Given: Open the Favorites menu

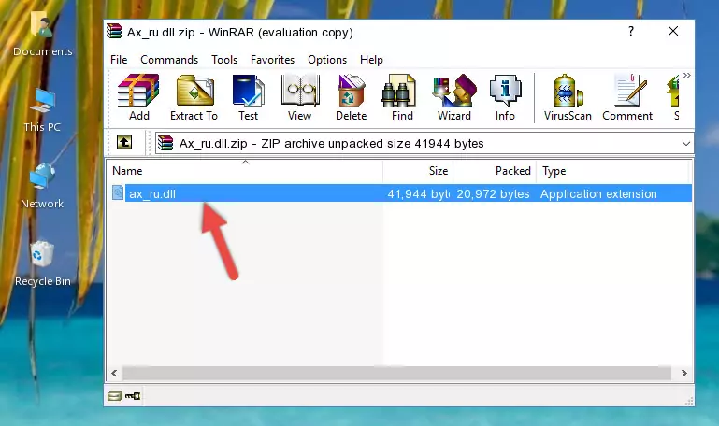Looking at the screenshot, I should coord(272,60).
